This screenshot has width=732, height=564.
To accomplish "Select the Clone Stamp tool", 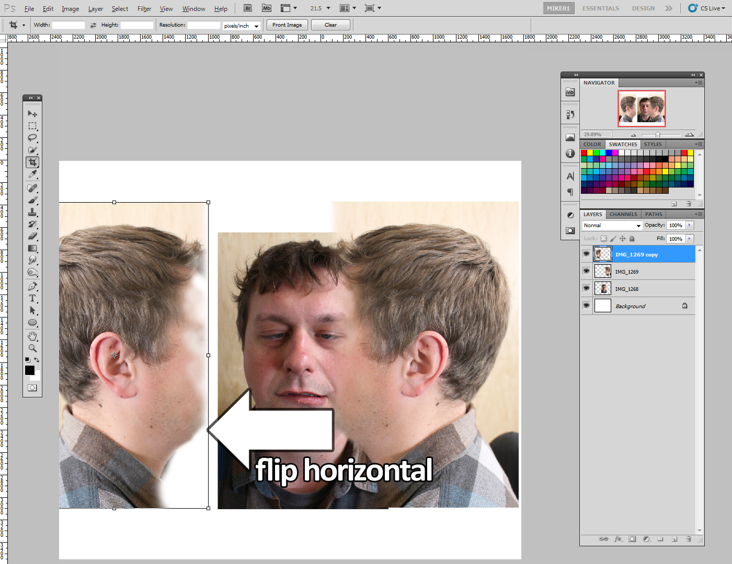I will (32, 212).
